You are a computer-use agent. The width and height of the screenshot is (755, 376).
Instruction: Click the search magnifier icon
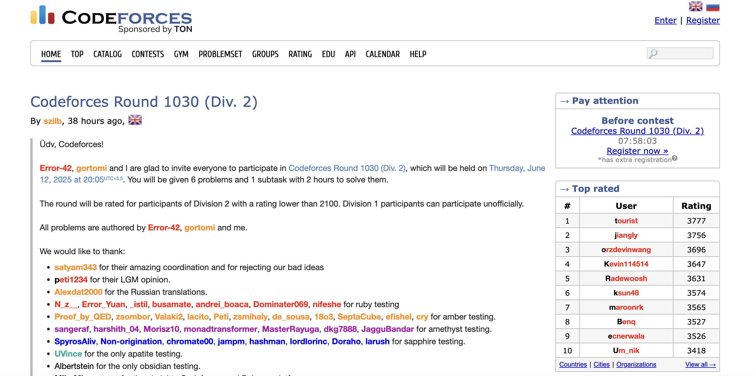[x=653, y=53]
